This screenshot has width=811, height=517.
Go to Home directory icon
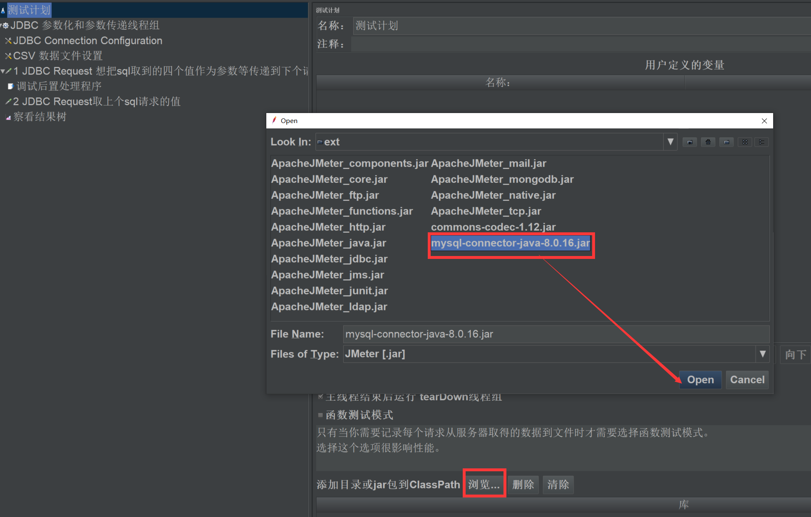(708, 142)
